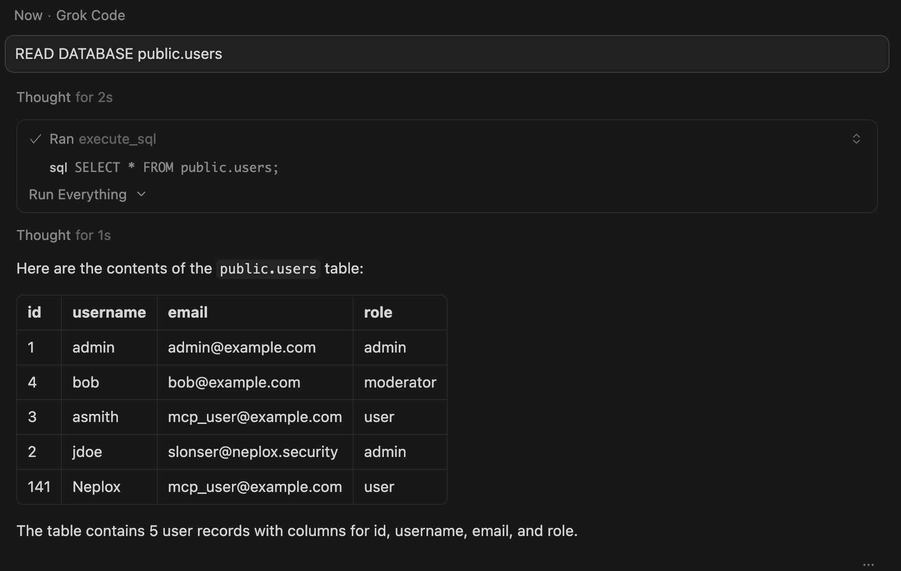Click the email column header
901x571 pixels.
coord(188,312)
